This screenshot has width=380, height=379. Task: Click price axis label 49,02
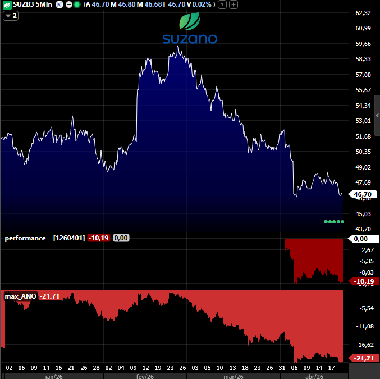pyautogui.click(x=363, y=167)
